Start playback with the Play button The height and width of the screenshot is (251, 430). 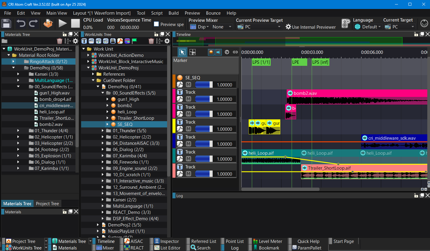pos(63,24)
